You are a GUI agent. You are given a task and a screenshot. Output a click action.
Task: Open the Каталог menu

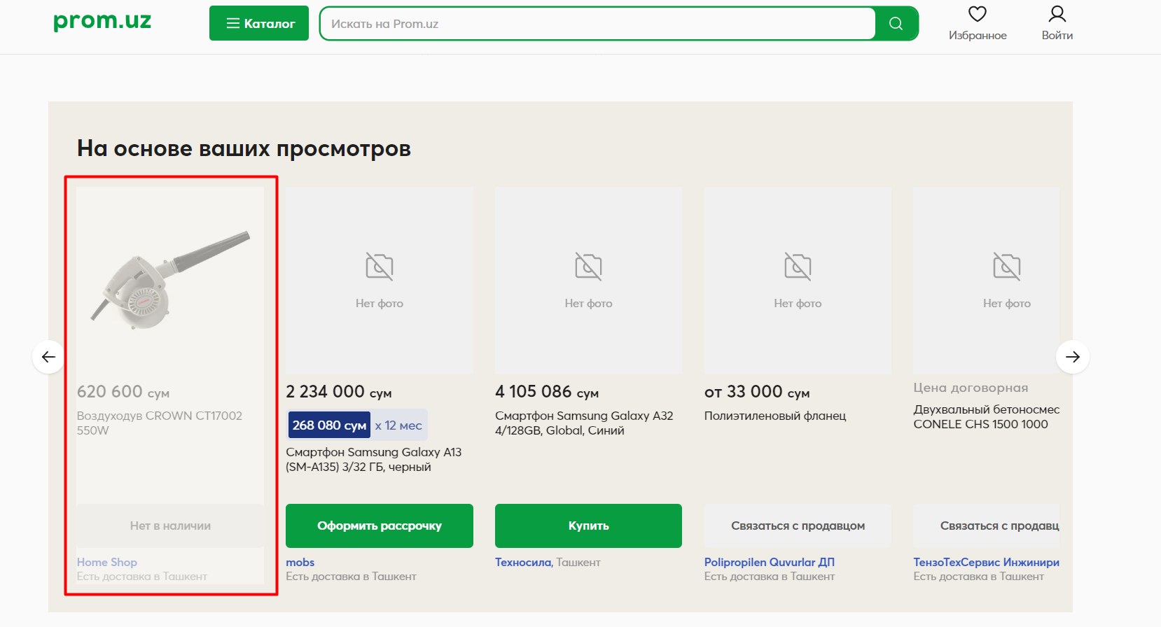point(259,23)
